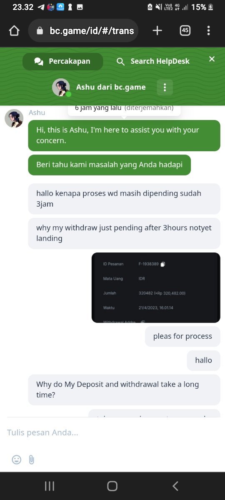Open the tab switcher showing 45 tabs

point(185,30)
